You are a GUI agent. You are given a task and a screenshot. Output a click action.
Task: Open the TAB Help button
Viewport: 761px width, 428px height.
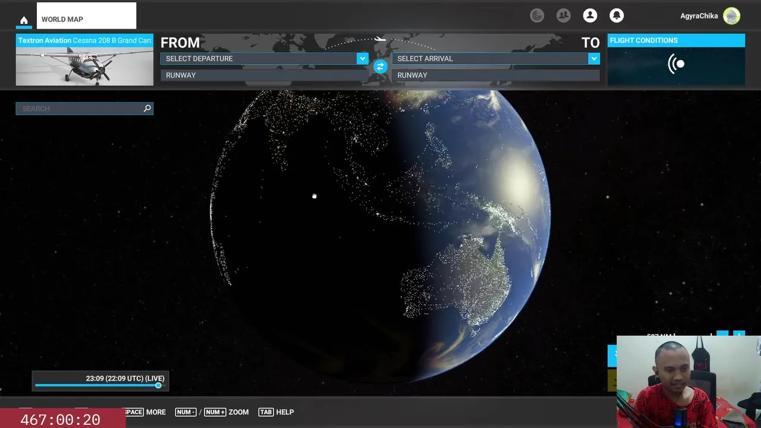(276, 412)
